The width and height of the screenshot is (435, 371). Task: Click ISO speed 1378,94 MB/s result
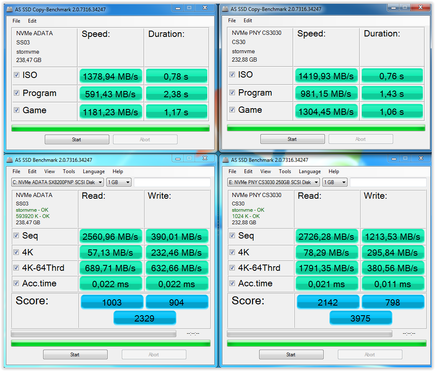111,76
